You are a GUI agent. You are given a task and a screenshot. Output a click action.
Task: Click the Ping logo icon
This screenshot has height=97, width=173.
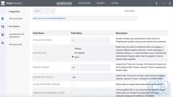[3, 3]
